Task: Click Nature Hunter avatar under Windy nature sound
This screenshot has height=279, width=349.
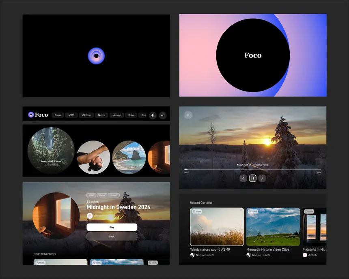Action: (x=192, y=255)
